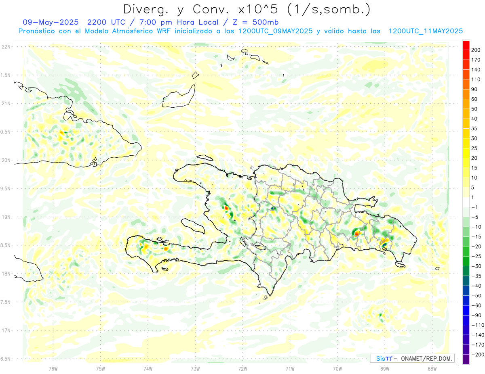
Task: Click the "73W" longitude label
Action: point(195,369)
